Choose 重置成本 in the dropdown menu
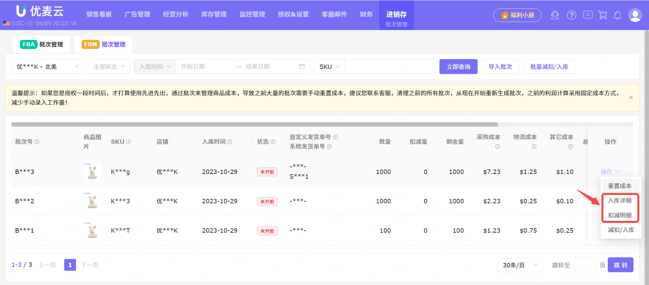649x285 pixels. click(620, 186)
